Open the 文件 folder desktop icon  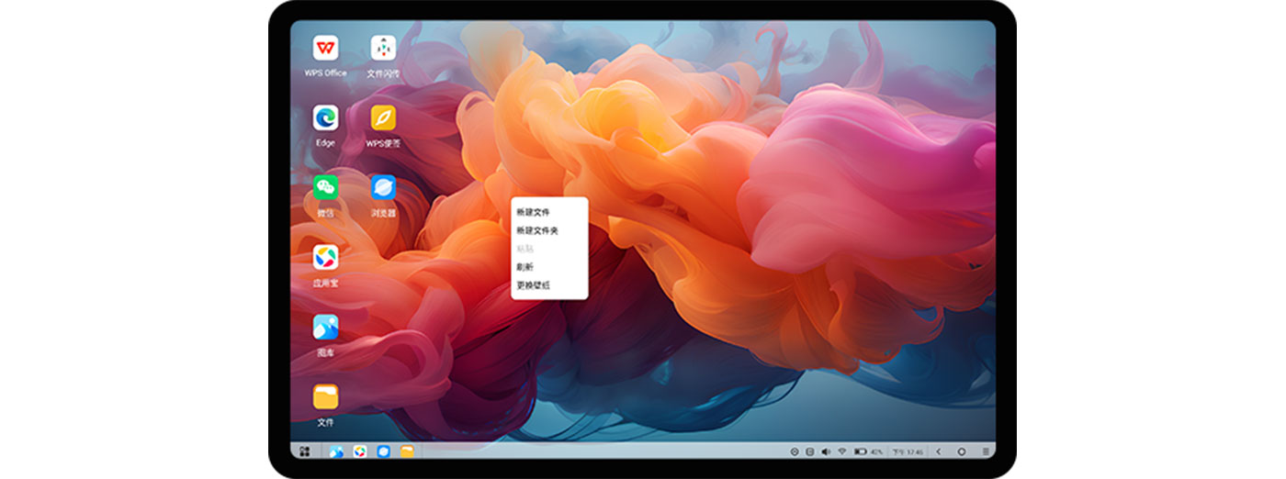(x=325, y=397)
